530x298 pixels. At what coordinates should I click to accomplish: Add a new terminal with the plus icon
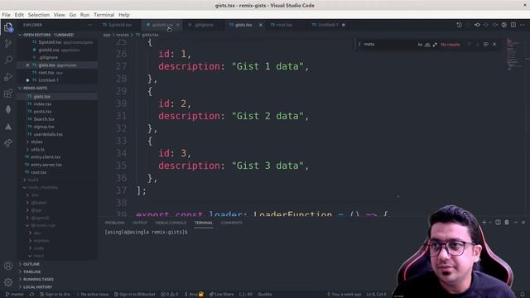484,223
